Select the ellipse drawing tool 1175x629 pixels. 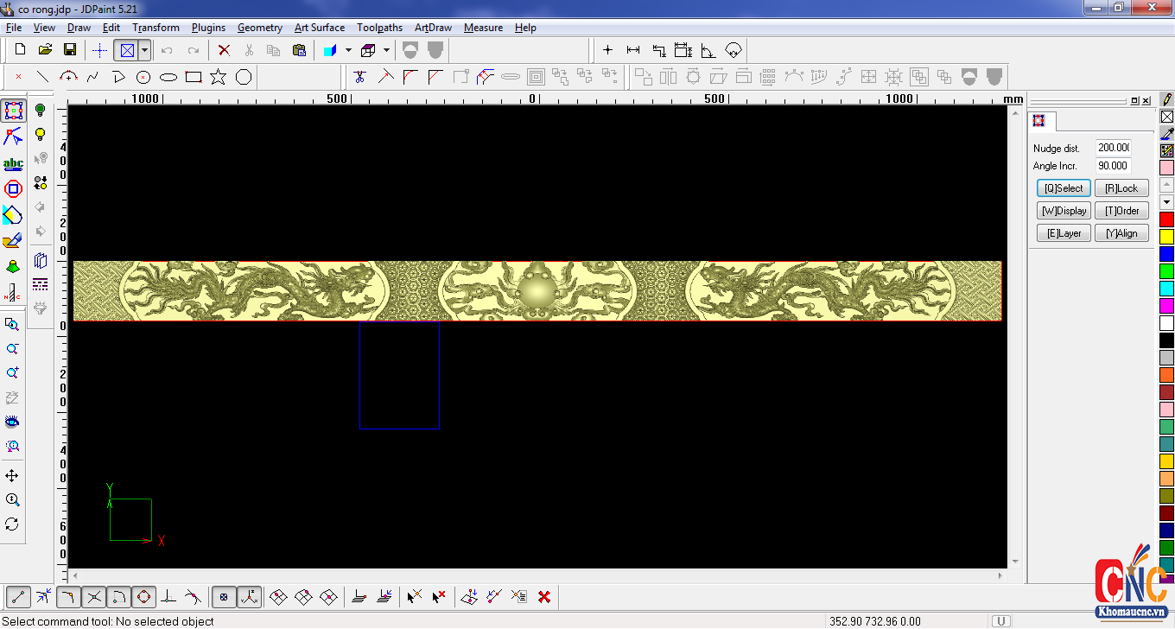[x=168, y=77]
